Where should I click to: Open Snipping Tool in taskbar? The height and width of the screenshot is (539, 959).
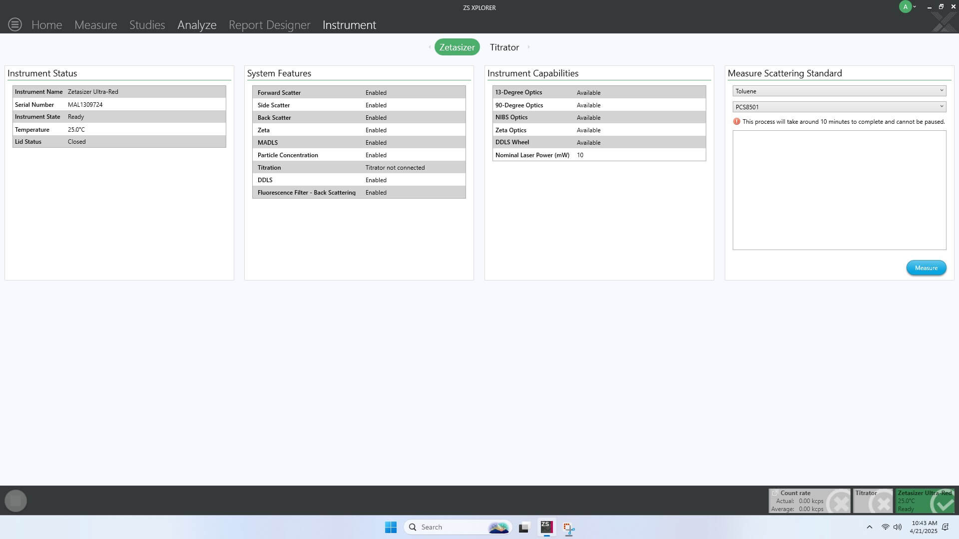569,528
